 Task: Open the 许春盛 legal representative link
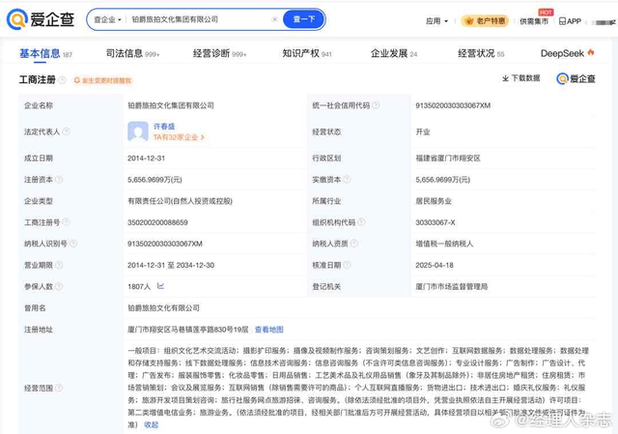coord(164,127)
